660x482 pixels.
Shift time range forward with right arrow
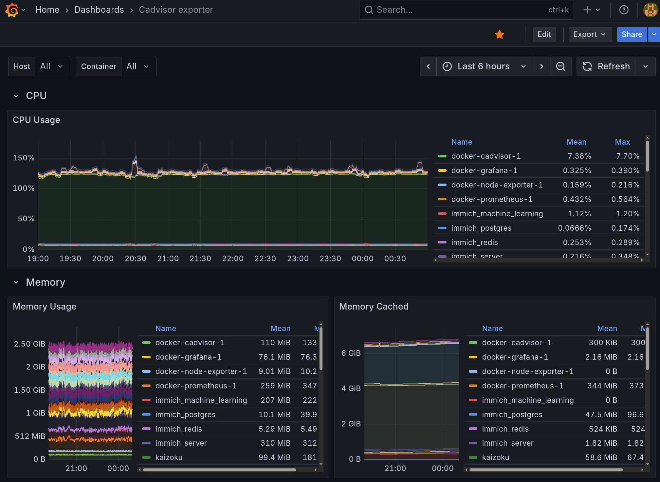point(541,66)
